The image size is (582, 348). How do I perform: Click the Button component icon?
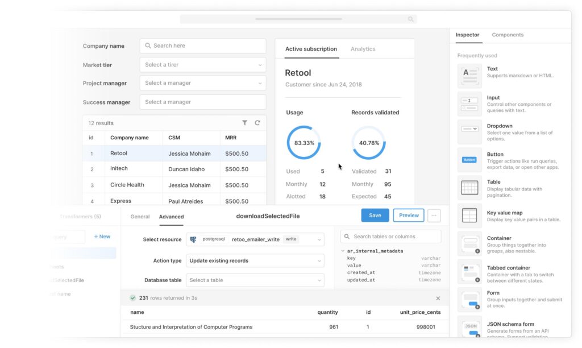coord(469,159)
